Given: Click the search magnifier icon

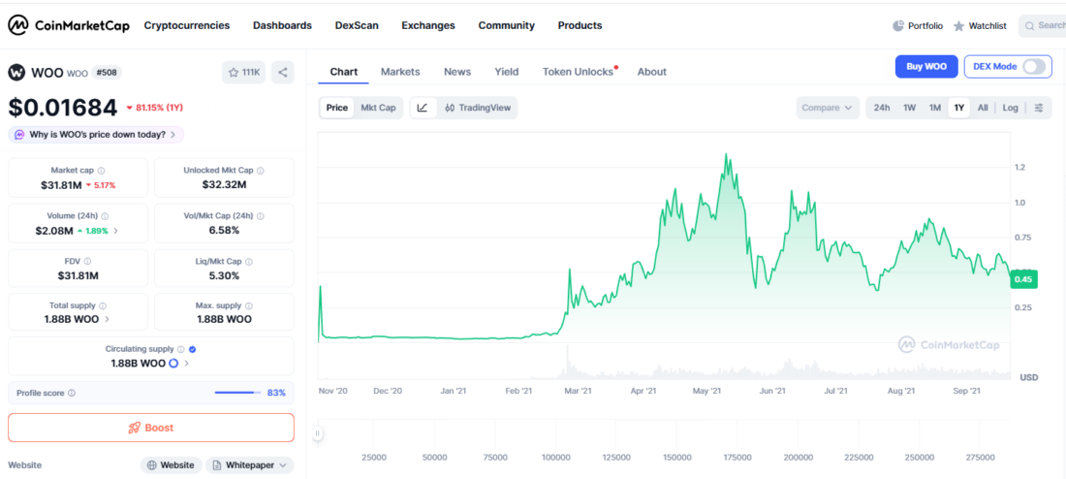Looking at the screenshot, I should coord(1031,26).
